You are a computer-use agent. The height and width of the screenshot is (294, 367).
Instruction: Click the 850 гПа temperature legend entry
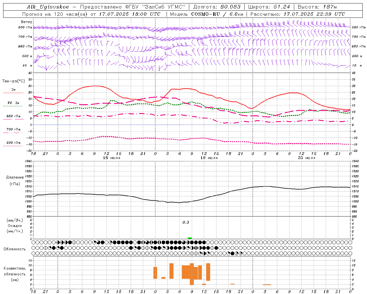click(13, 116)
